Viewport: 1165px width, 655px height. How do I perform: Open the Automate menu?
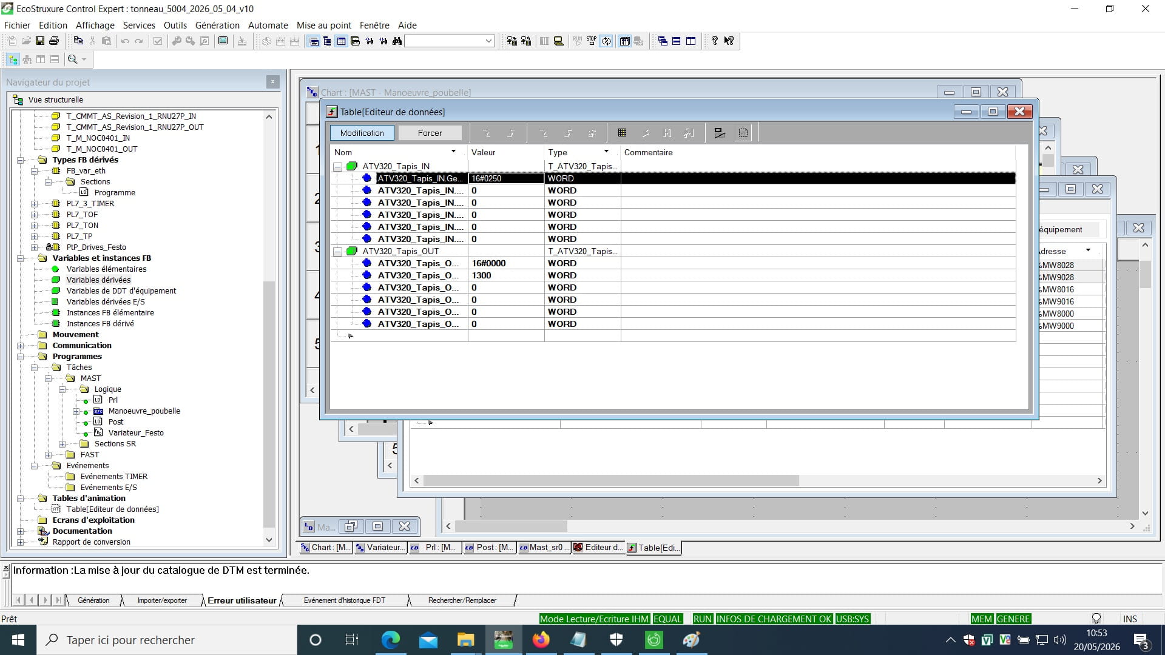268,25
